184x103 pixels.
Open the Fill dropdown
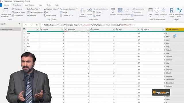click(x=47, y=12)
